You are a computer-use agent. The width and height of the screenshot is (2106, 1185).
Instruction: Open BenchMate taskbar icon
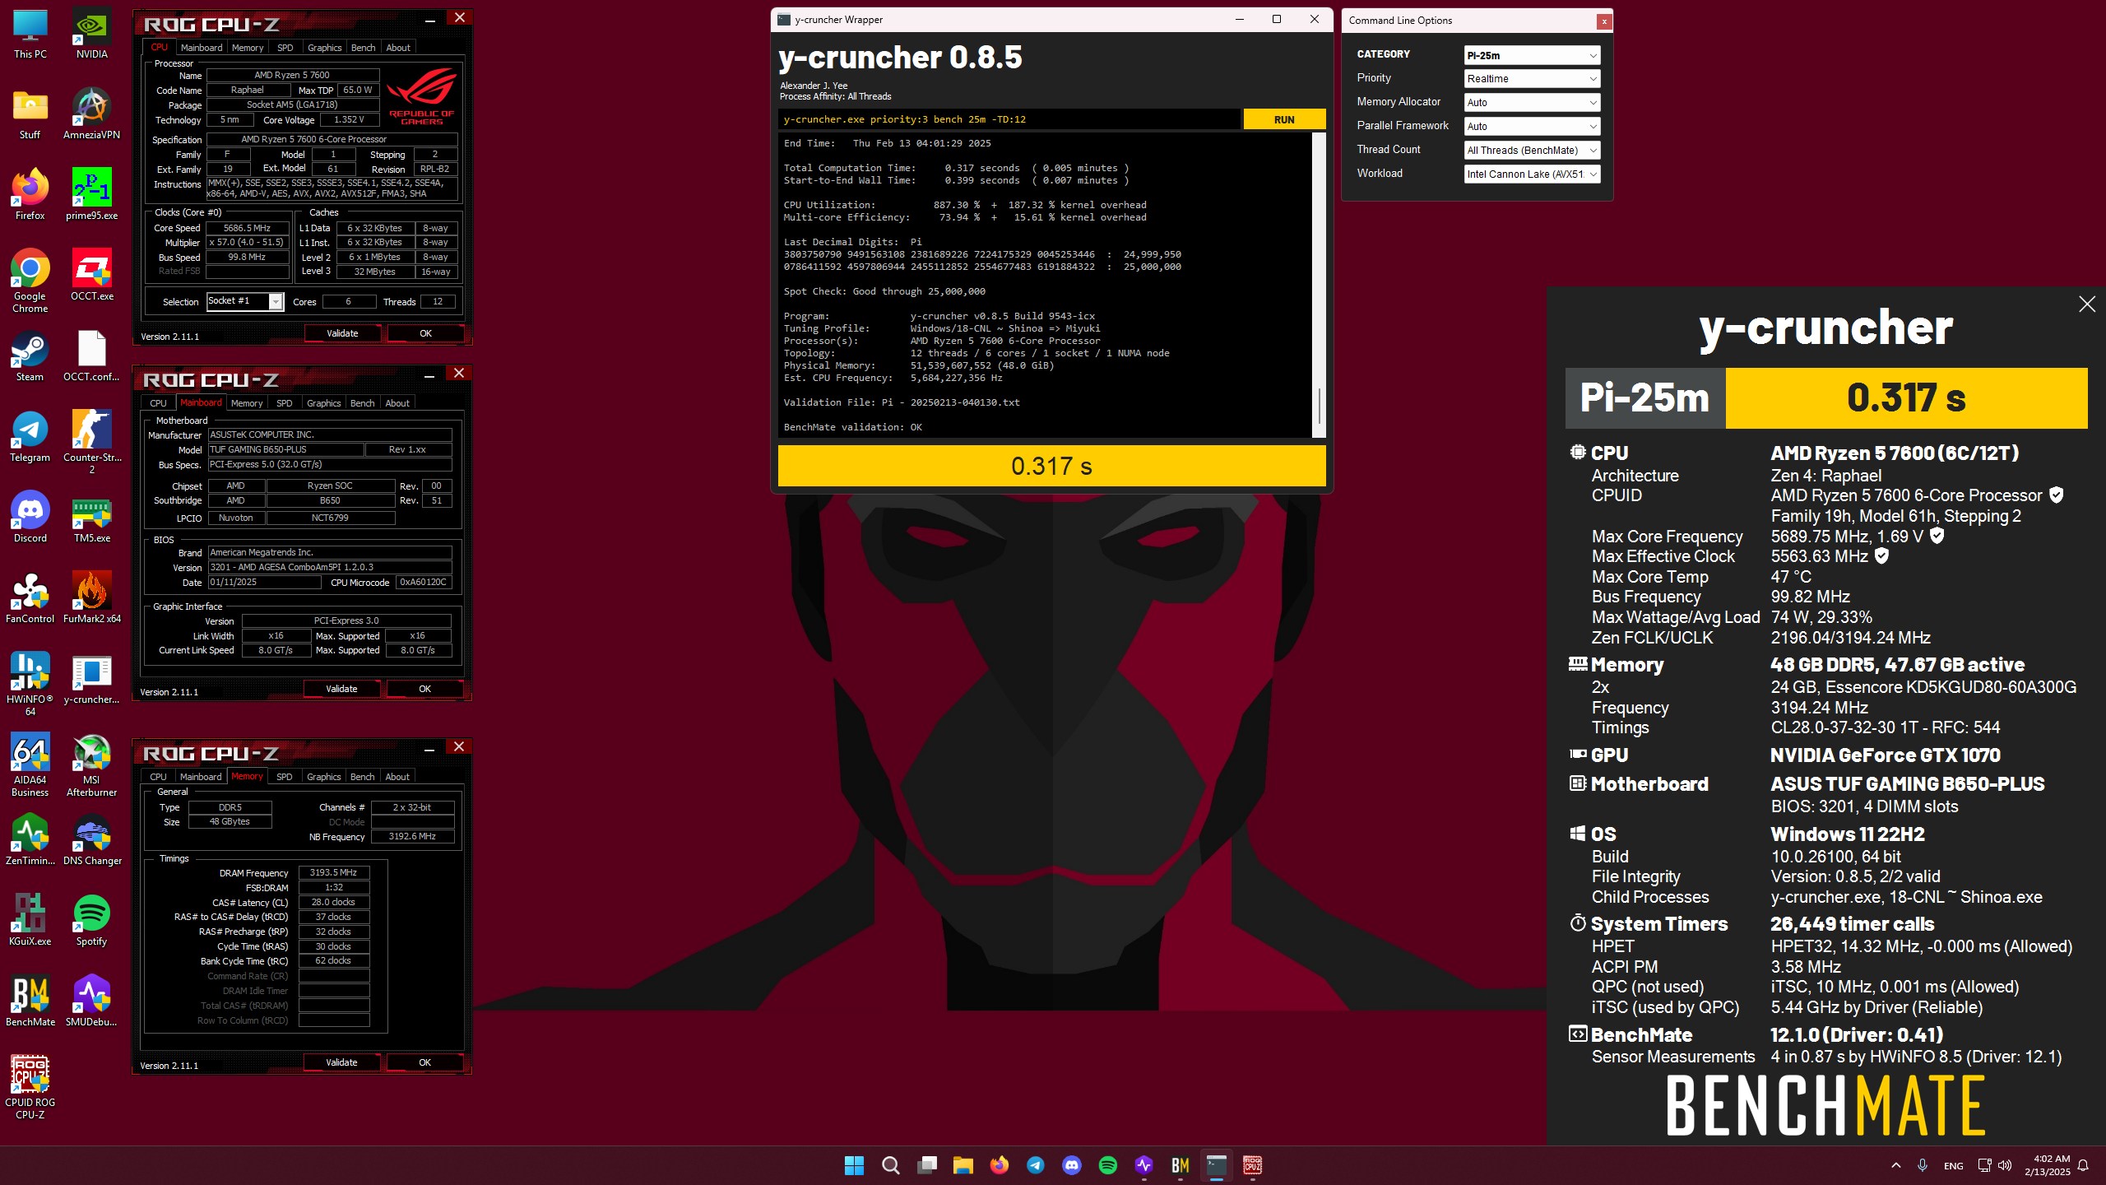1181,1165
